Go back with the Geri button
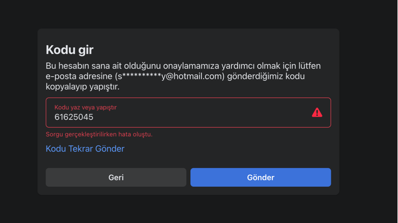The width and height of the screenshot is (398, 223). pyautogui.click(x=116, y=177)
